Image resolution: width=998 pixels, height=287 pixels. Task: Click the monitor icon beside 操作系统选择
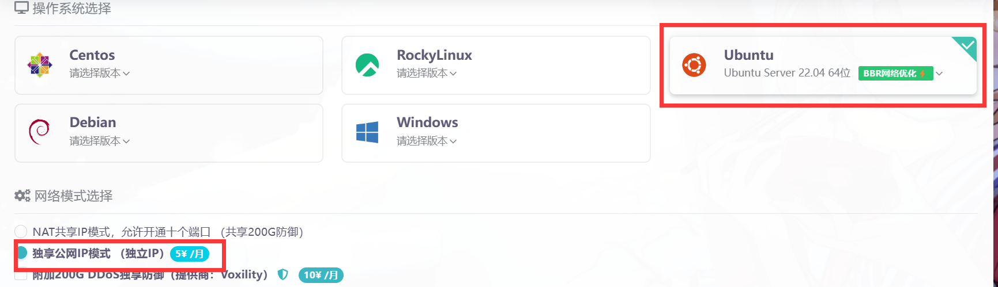click(21, 8)
